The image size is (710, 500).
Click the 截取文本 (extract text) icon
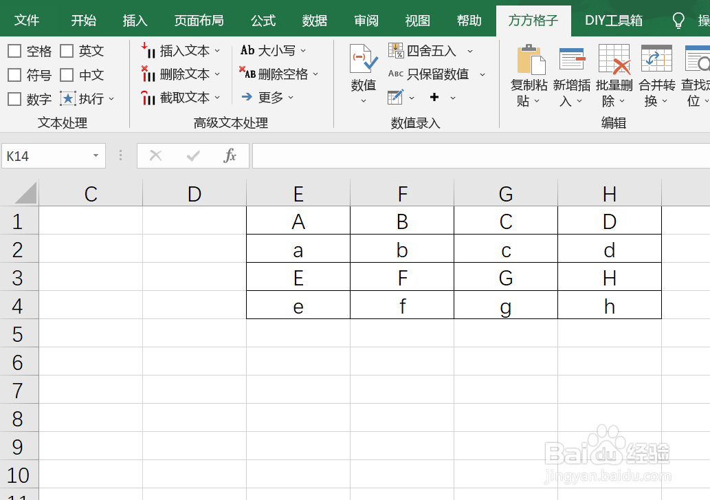tap(148, 98)
